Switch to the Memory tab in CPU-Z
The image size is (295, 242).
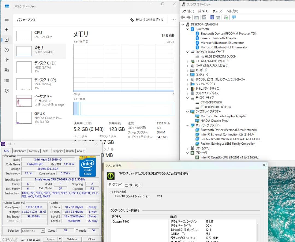click(x=34, y=151)
